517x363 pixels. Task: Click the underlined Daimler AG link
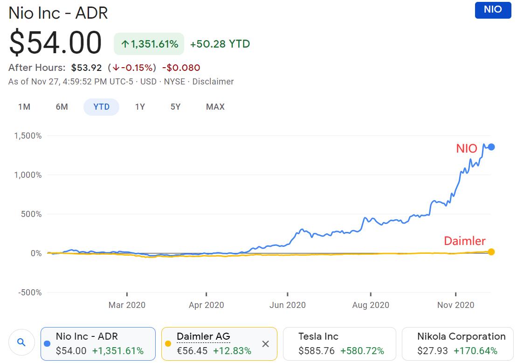click(x=203, y=336)
